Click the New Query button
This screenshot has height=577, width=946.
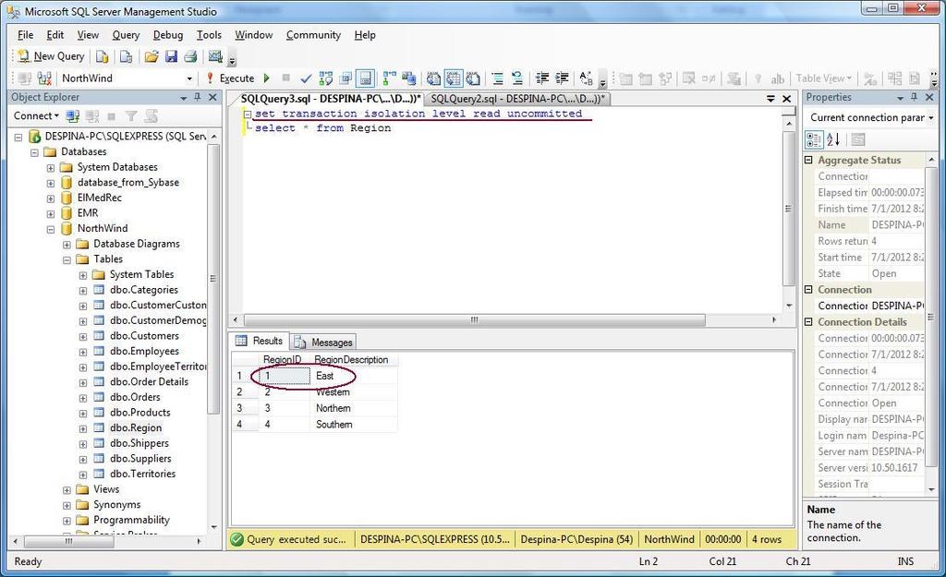tap(52, 56)
